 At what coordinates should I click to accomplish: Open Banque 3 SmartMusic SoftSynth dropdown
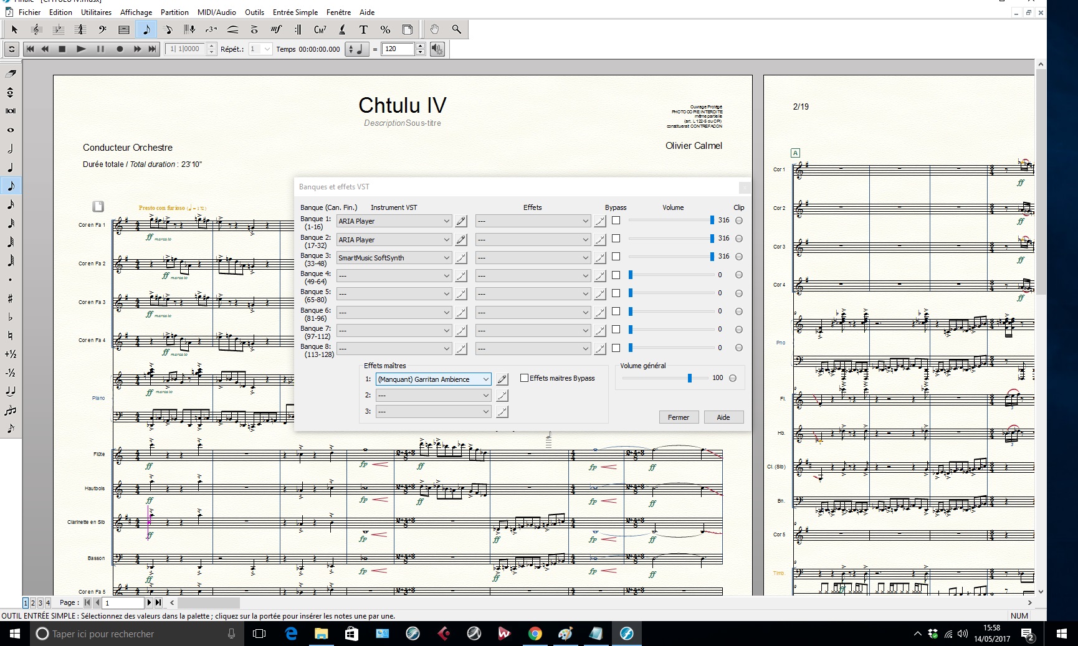tap(394, 258)
